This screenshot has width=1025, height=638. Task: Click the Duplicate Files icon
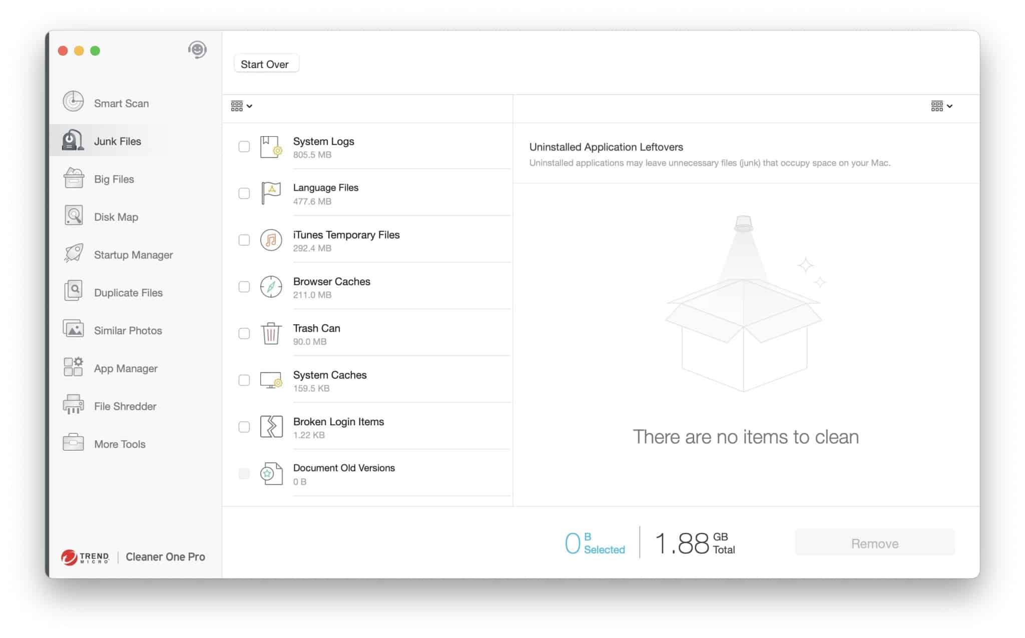(x=74, y=291)
